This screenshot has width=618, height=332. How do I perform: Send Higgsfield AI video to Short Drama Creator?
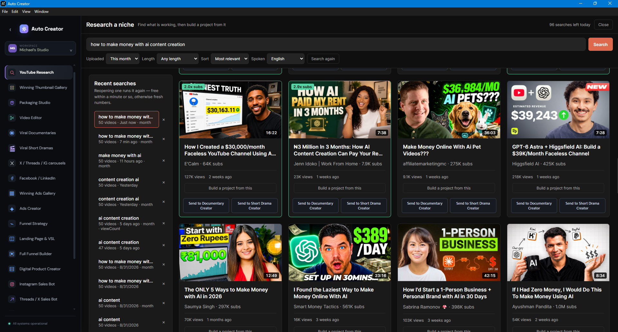point(582,206)
